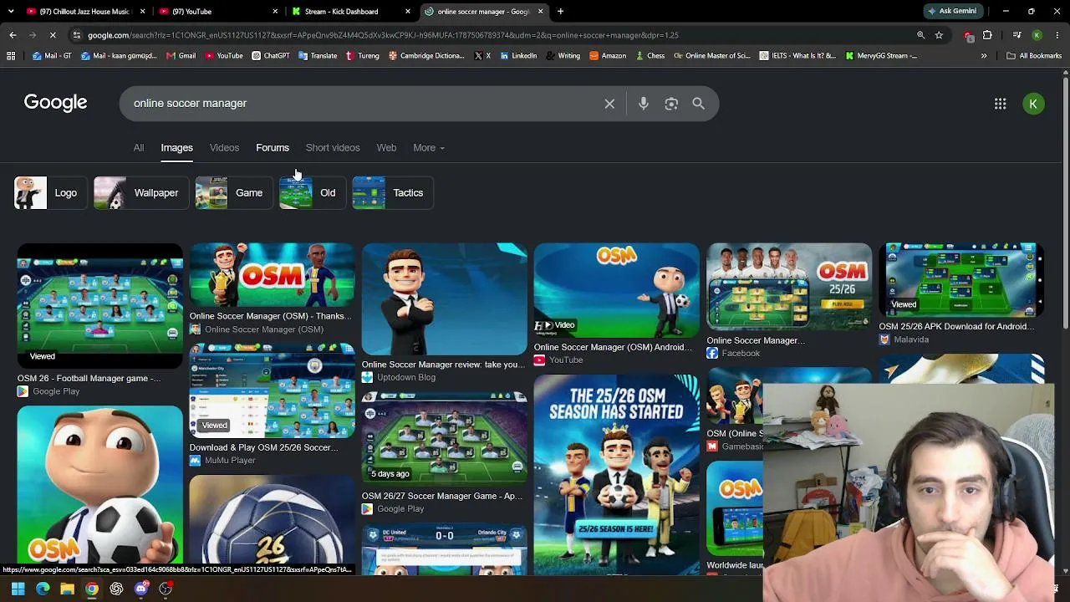Open the Online Soccer Manager (OSM) - Thanks image

(272, 276)
